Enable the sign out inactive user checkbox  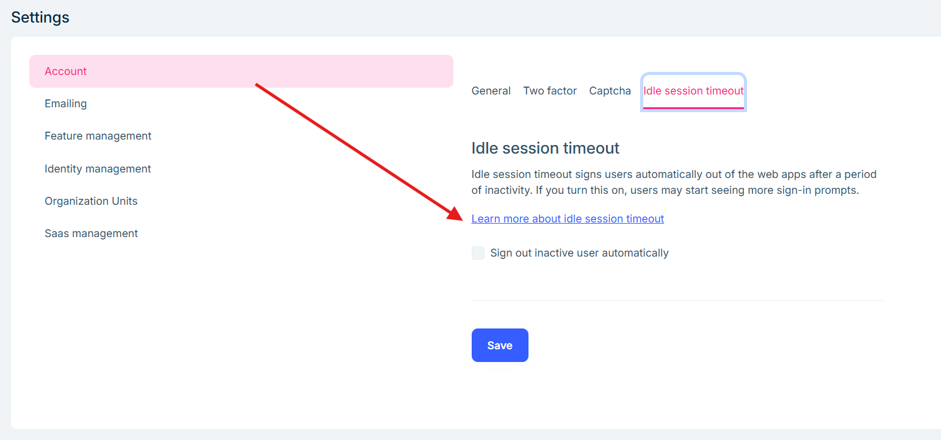point(478,253)
